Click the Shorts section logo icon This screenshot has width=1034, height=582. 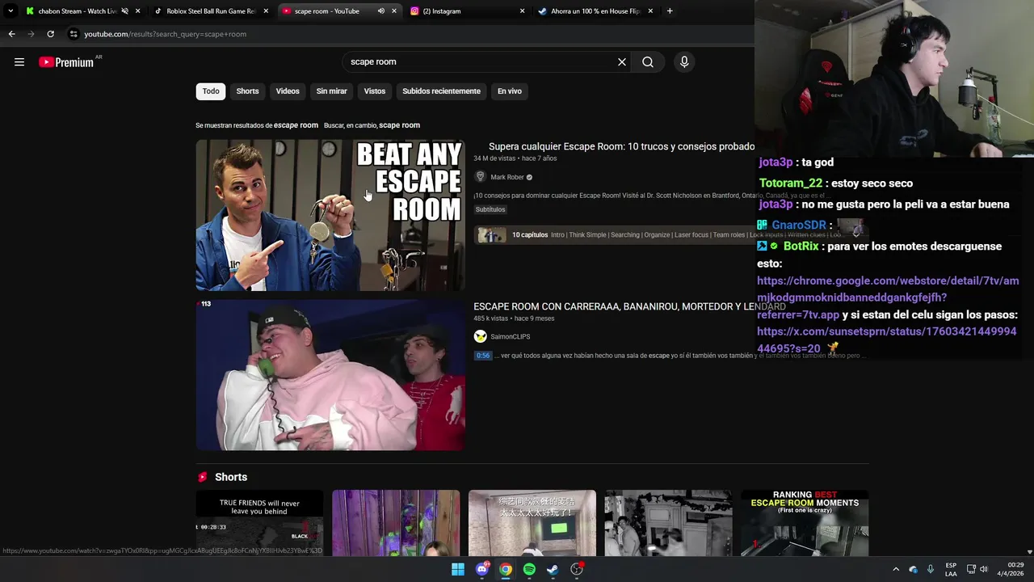(203, 477)
